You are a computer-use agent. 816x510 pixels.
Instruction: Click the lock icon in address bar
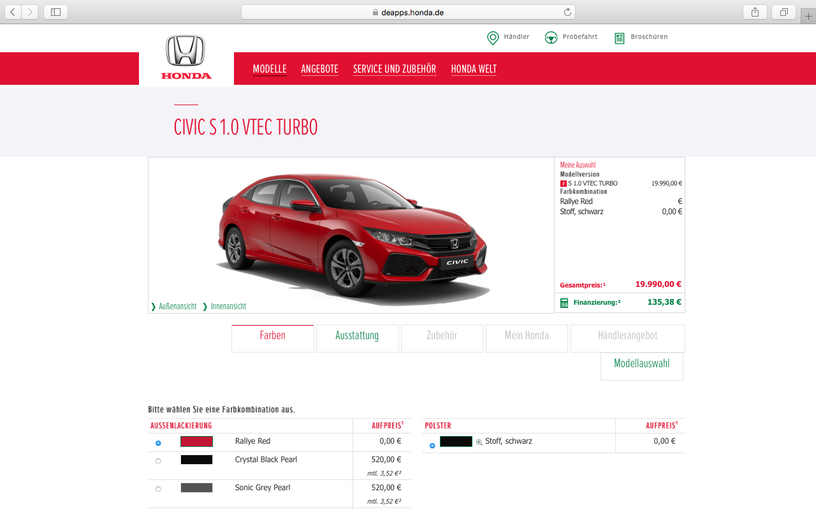coord(375,12)
